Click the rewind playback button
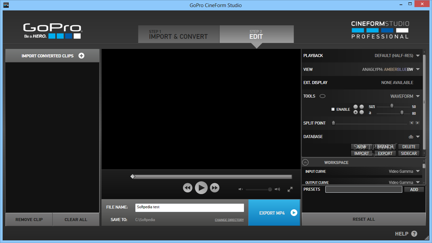This screenshot has width=432, height=243. [188, 188]
